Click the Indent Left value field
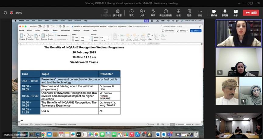 pyautogui.click(x=84, y=37)
